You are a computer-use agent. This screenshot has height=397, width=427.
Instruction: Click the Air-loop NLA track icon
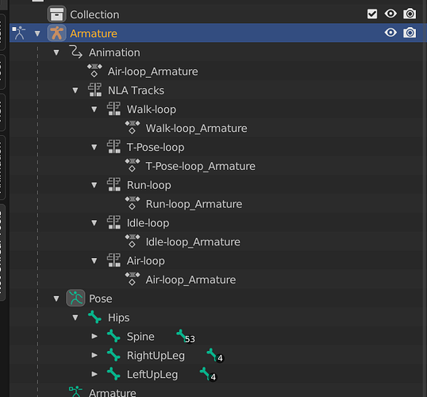click(x=113, y=260)
